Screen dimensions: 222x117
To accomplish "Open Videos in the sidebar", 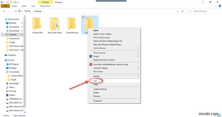I will pos(12,95).
